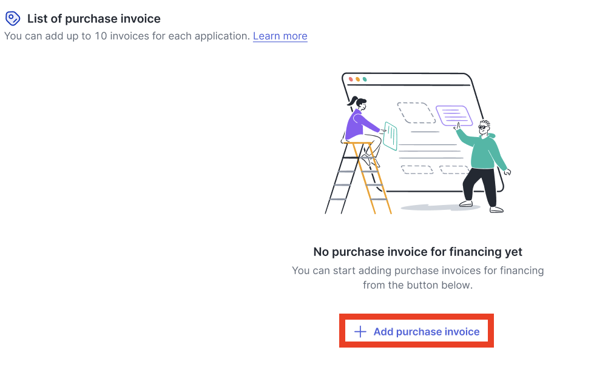Click the red dot in the illustrated window

(x=351, y=79)
